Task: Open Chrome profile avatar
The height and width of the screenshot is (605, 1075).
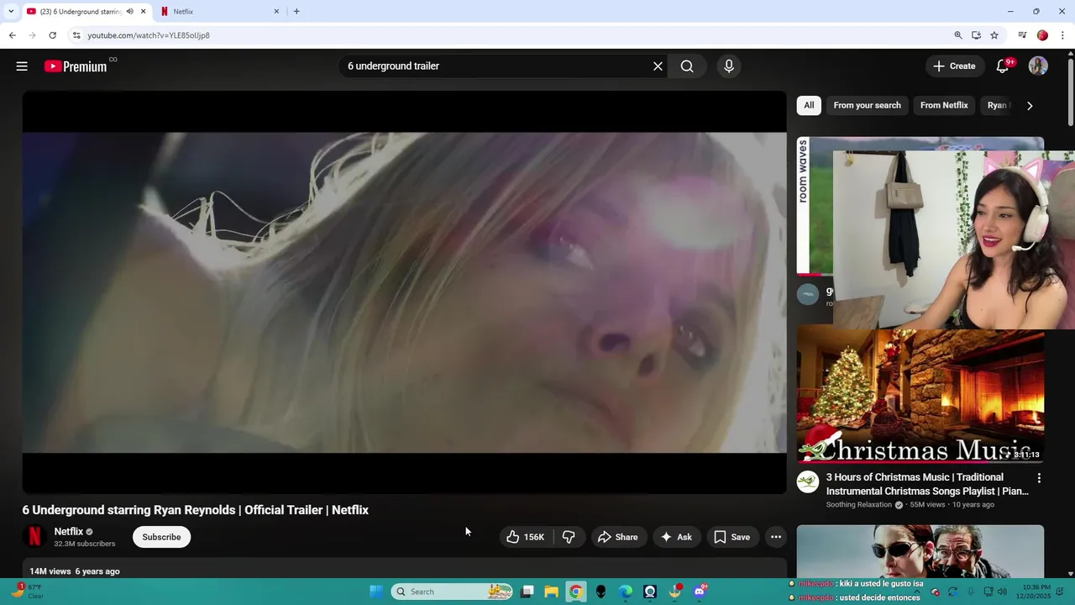Action: [1042, 35]
